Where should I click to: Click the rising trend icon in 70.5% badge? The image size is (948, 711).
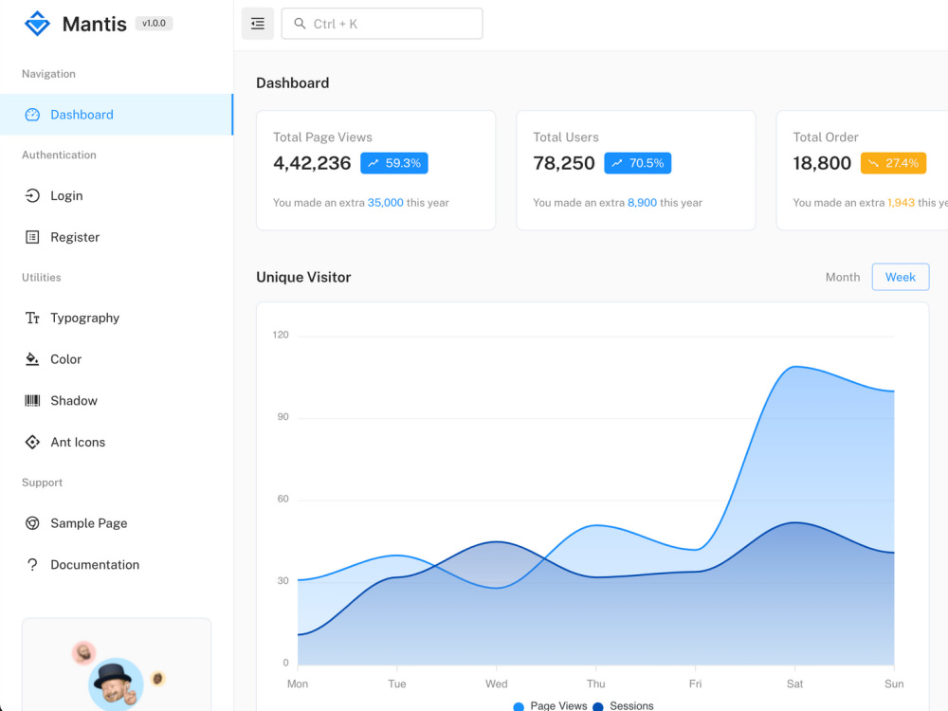617,163
